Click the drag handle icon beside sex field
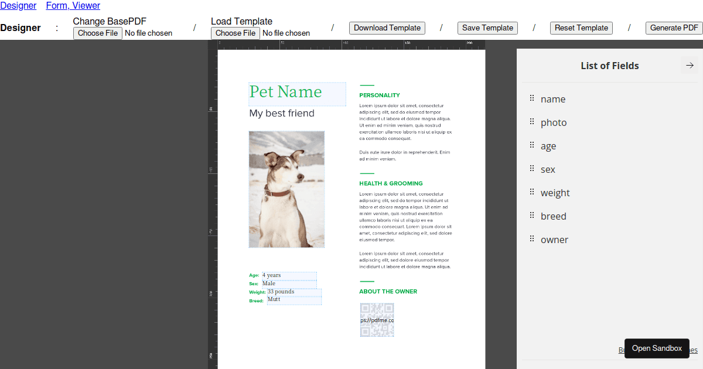 pyautogui.click(x=531, y=169)
